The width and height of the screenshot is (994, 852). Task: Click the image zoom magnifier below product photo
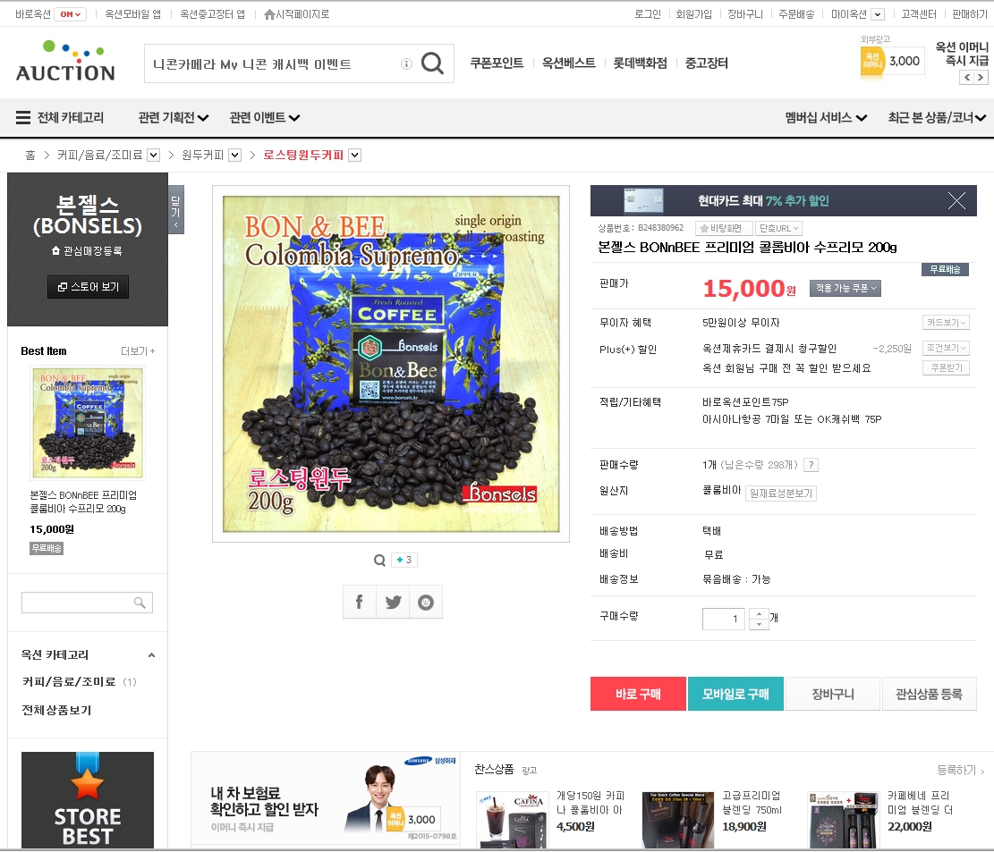click(379, 560)
